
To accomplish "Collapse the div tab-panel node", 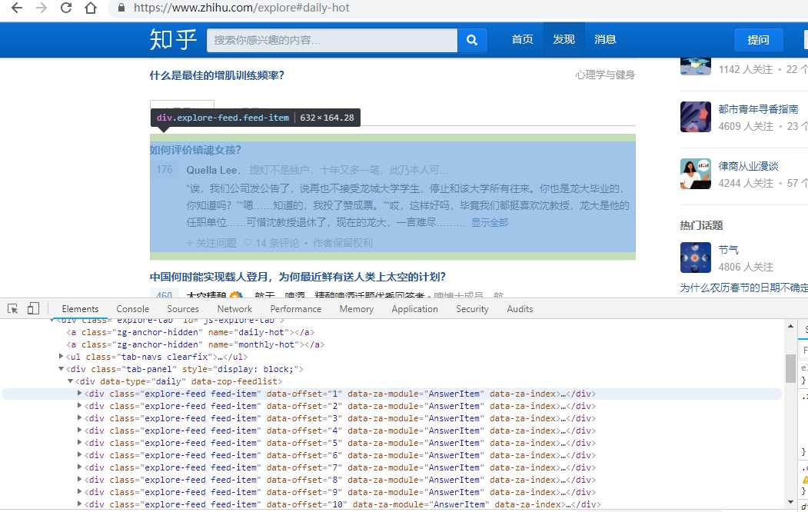I will pos(62,369).
